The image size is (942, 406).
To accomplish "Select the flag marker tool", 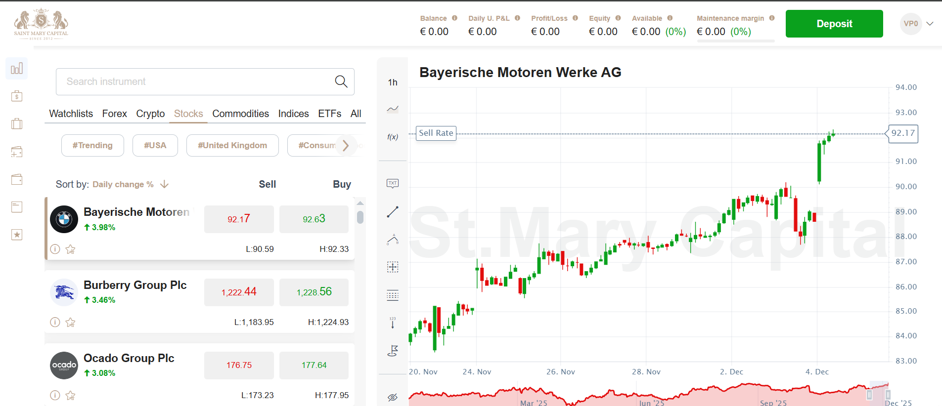I will click(x=393, y=351).
